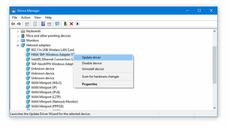Click icon beside HMA TAP-Windows Adapter
This screenshot has height=127, width=229.
(28, 55)
